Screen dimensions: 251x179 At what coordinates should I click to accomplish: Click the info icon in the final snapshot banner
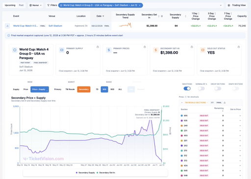click(9, 36)
